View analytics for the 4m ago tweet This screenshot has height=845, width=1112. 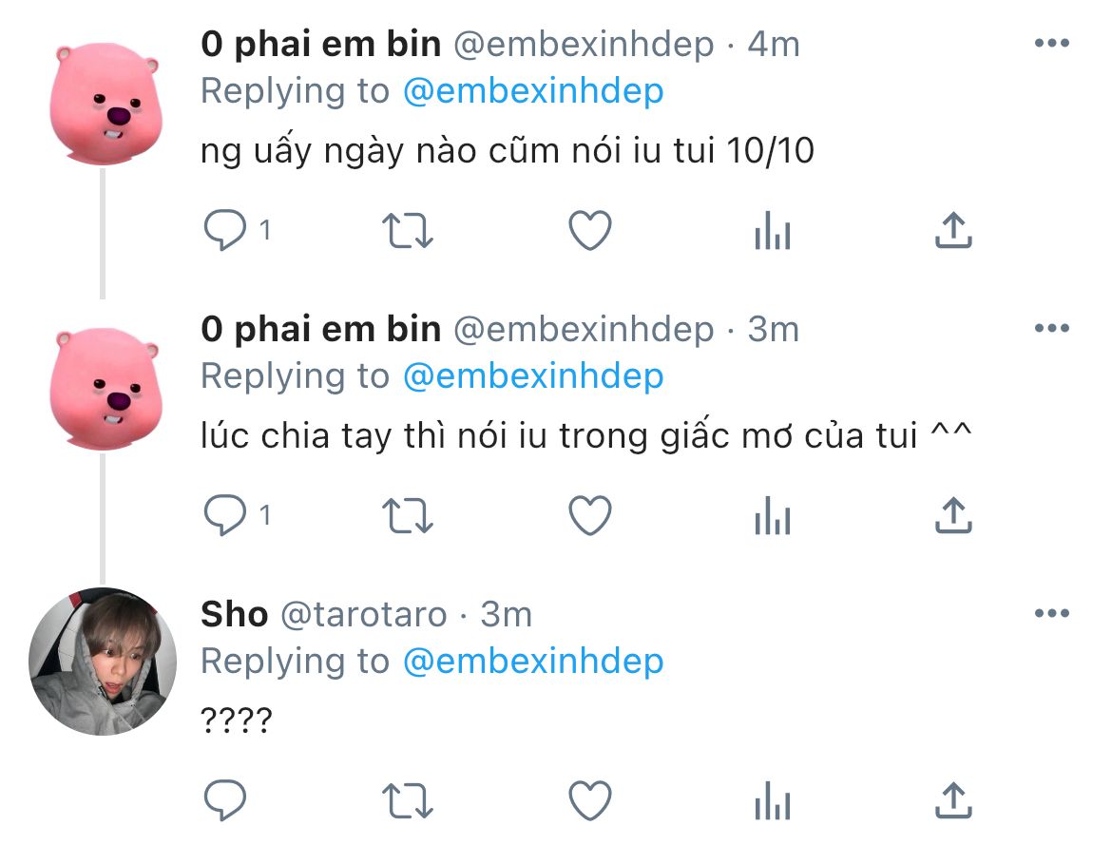click(x=773, y=231)
